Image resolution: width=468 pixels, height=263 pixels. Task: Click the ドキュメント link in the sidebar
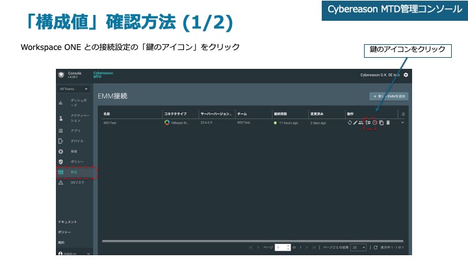pyautogui.click(x=67, y=222)
